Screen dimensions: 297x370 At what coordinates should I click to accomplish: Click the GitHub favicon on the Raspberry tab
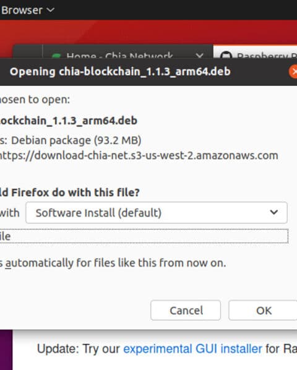(226, 55)
